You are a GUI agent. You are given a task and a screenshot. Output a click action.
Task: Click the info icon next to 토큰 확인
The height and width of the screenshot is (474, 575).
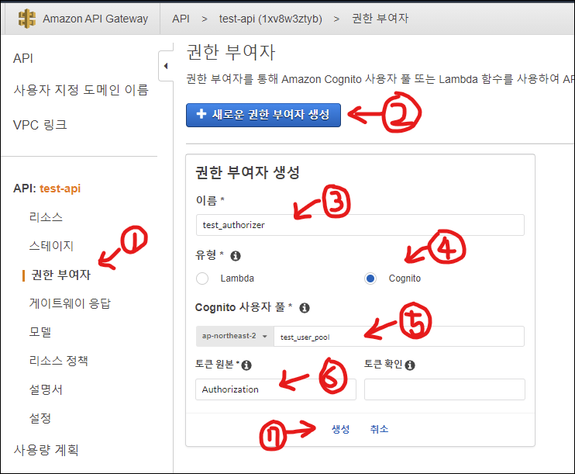click(x=410, y=365)
